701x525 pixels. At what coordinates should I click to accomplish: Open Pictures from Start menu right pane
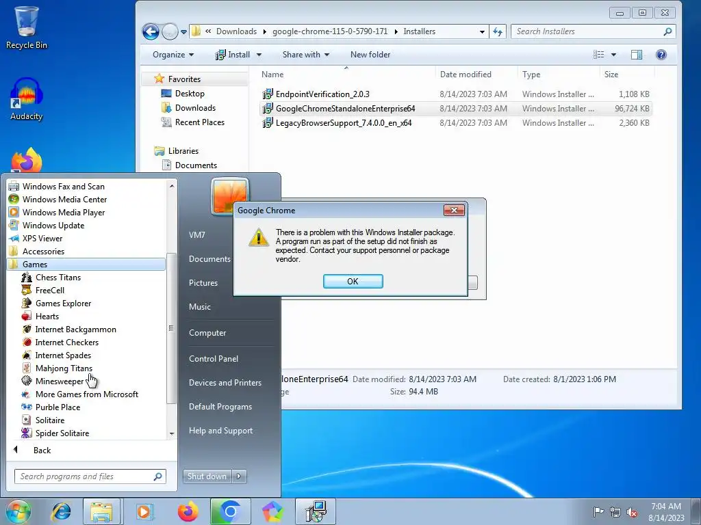[x=203, y=282]
